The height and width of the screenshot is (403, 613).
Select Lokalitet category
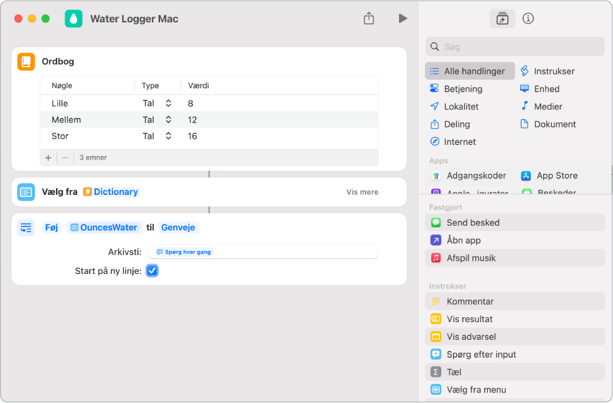click(454, 106)
